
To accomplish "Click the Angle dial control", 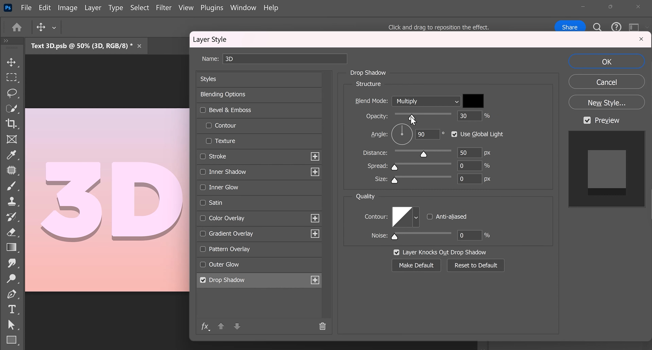I will (402, 134).
